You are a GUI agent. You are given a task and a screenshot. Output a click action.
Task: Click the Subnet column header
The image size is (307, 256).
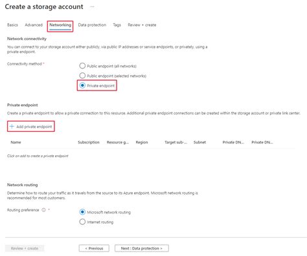click(x=199, y=142)
